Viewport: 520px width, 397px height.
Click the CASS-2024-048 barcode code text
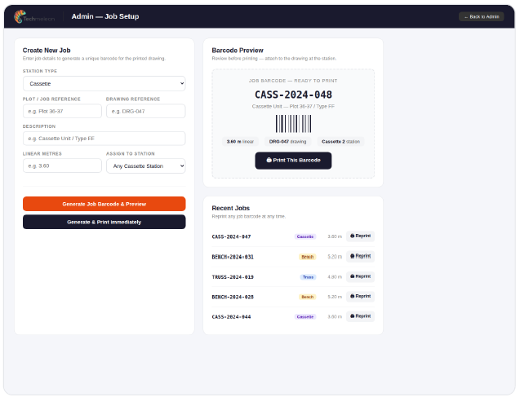tap(293, 95)
